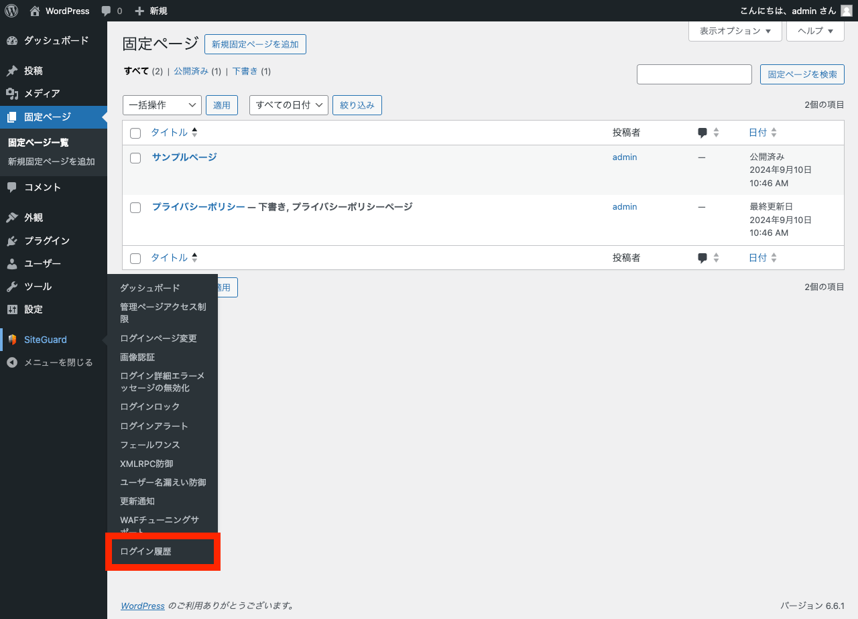Click the 外観 paintbrush icon in sidebar
Screen dimensions: 858x619
click(12, 218)
